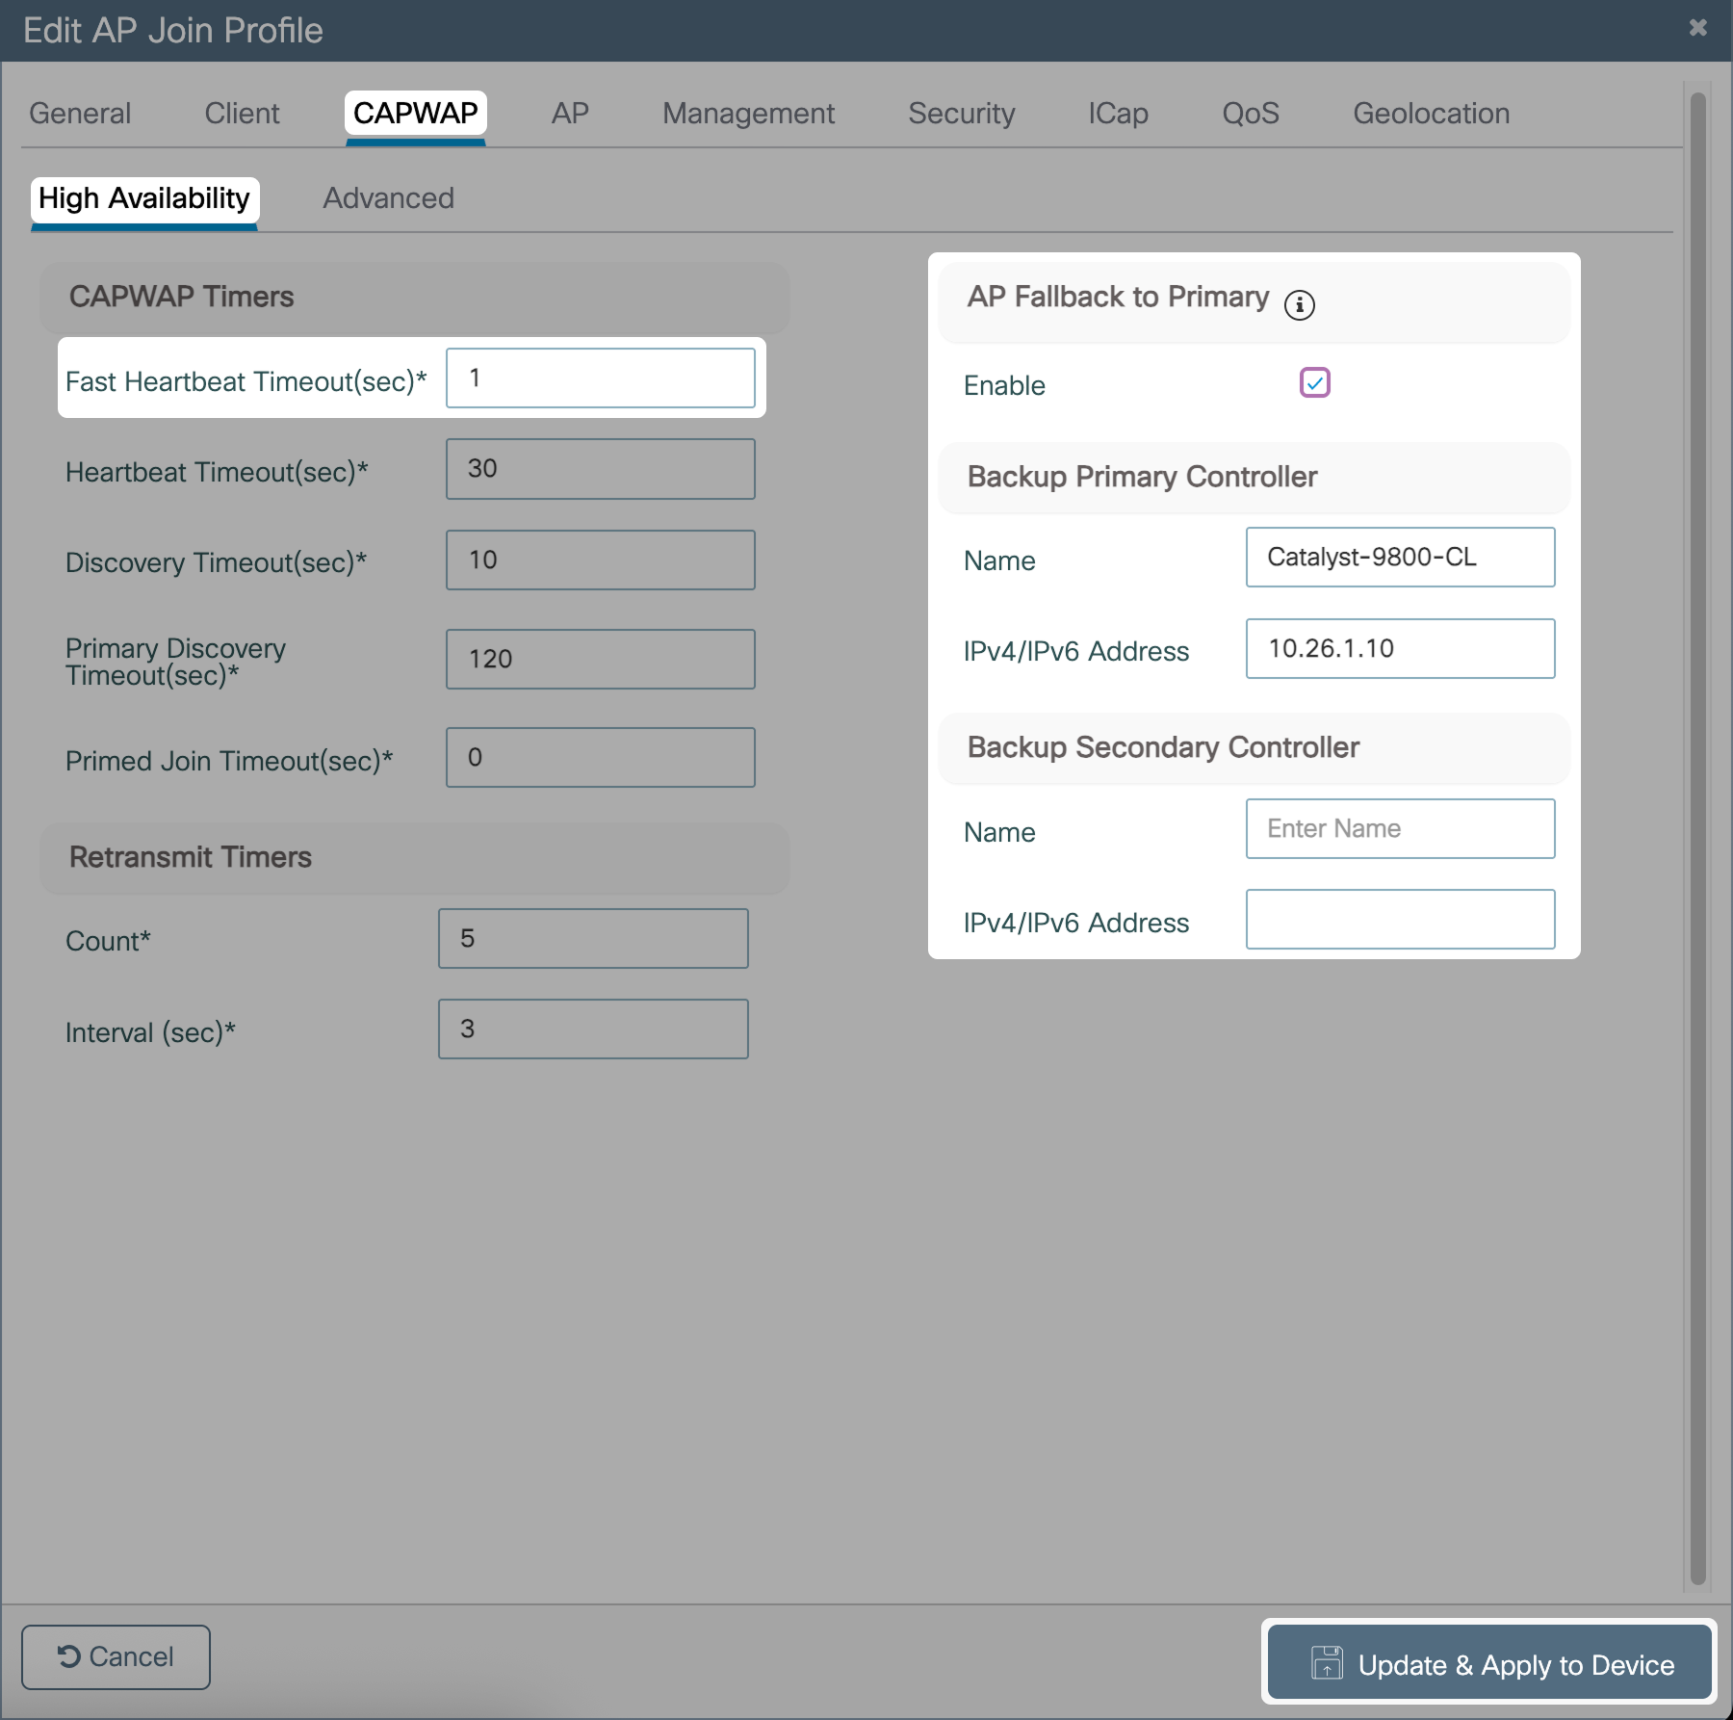Click the Fast Heartbeat Timeout field
This screenshot has width=1733, height=1720.
pyautogui.click(x=600, y=378)
